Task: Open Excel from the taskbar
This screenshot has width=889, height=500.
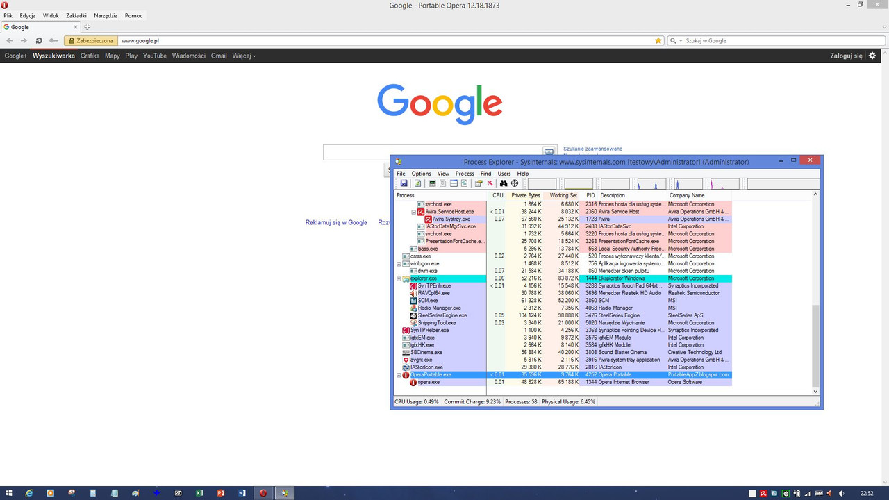Action: pos(199,493)
